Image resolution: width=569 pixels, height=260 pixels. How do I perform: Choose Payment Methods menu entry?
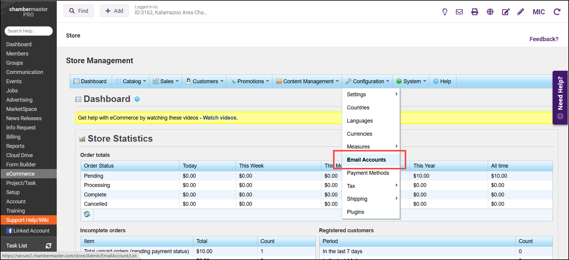pos(368,173)
